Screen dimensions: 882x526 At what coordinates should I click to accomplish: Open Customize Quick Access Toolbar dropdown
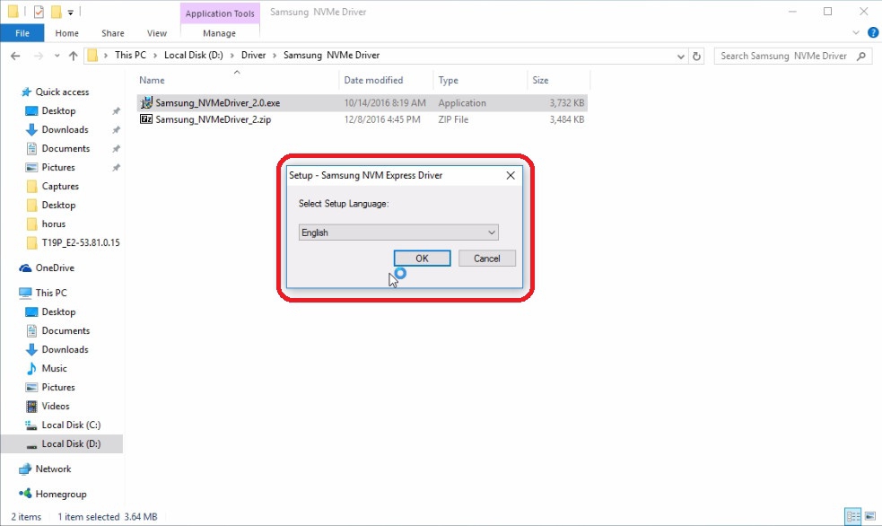point(70,12)
